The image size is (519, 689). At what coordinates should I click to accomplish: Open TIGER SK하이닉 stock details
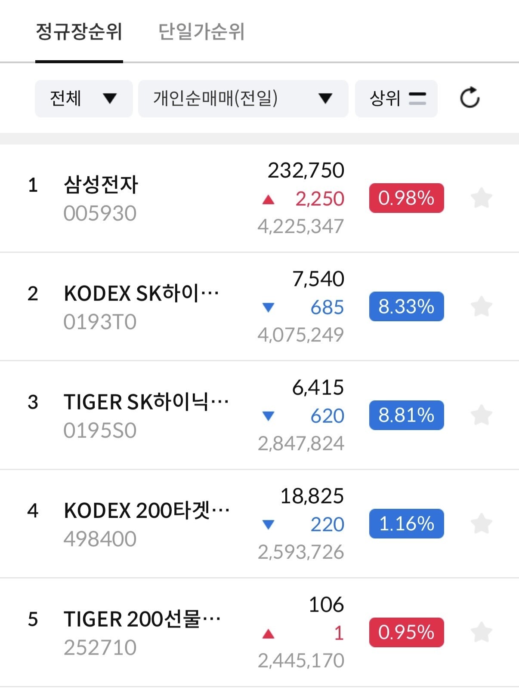click(259, 415)
